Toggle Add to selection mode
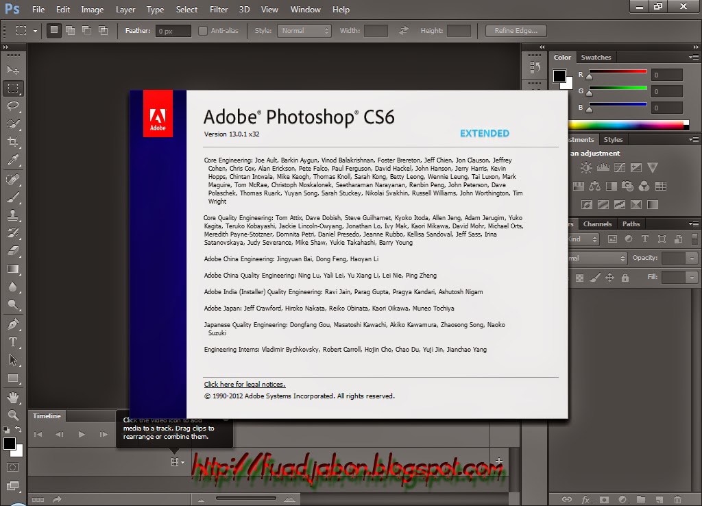 [x=71, y=30]
